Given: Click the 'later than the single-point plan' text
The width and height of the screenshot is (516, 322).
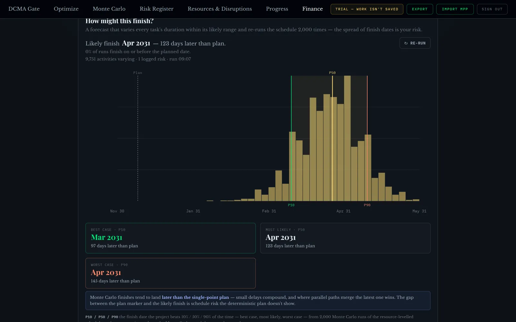Looking at the screenshot, I should tap(195, 297).
